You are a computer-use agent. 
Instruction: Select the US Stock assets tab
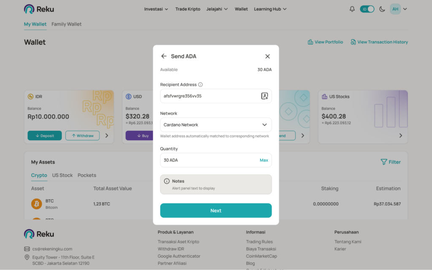62,175
